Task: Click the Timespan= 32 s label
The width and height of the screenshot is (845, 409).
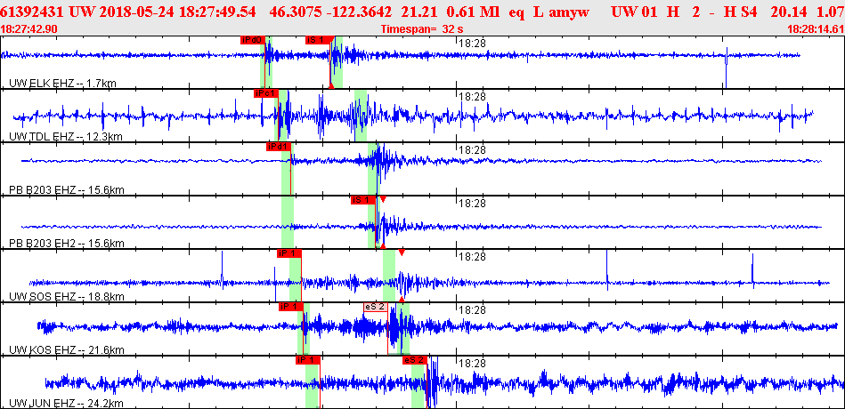Action: (422, 28)
